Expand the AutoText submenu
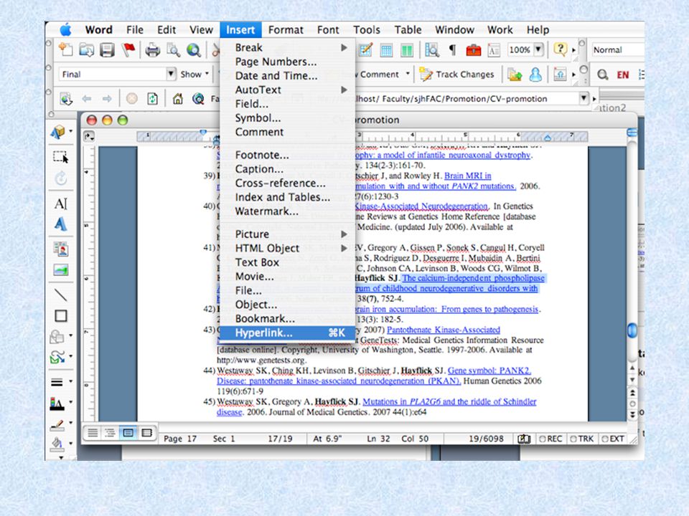Viewport: 689px width, 516px height. point(288,90)
